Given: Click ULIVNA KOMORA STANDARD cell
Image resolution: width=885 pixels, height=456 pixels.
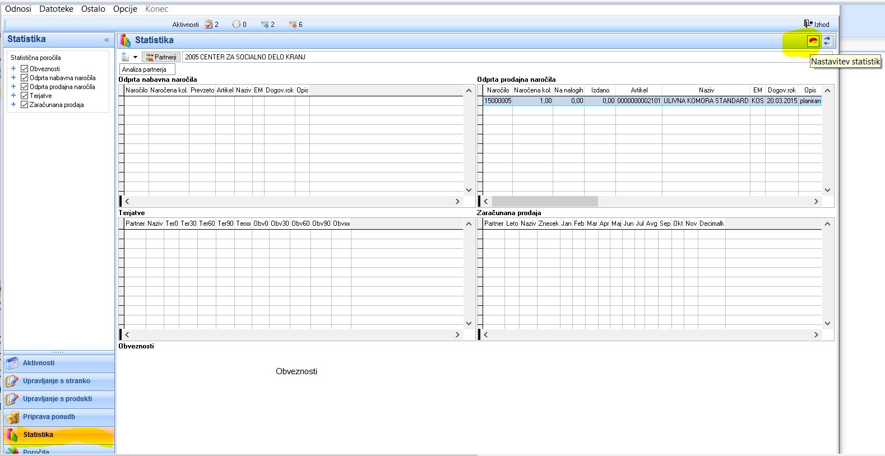Looking at the screenshot, I should (x=706, y=101).
